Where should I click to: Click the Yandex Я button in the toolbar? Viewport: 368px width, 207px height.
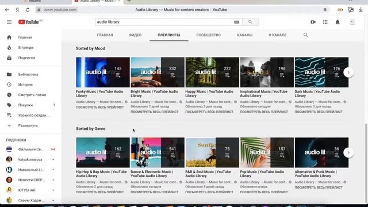17,10
